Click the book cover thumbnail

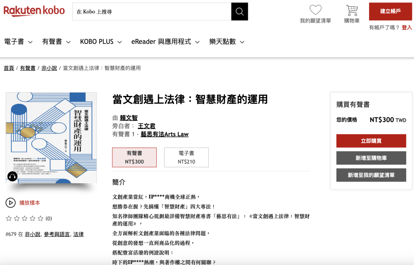51,138
